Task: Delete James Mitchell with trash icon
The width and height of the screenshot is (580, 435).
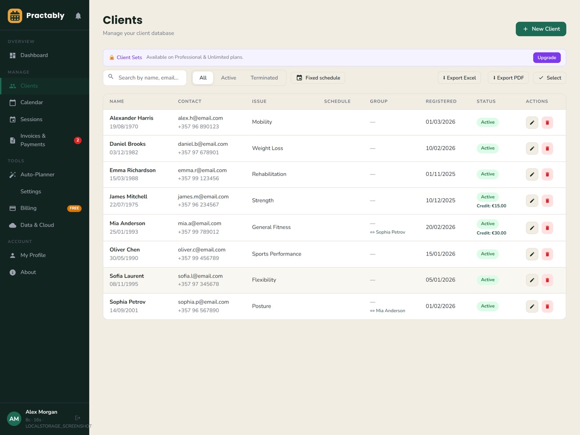Action: click(x=547, y=201)
